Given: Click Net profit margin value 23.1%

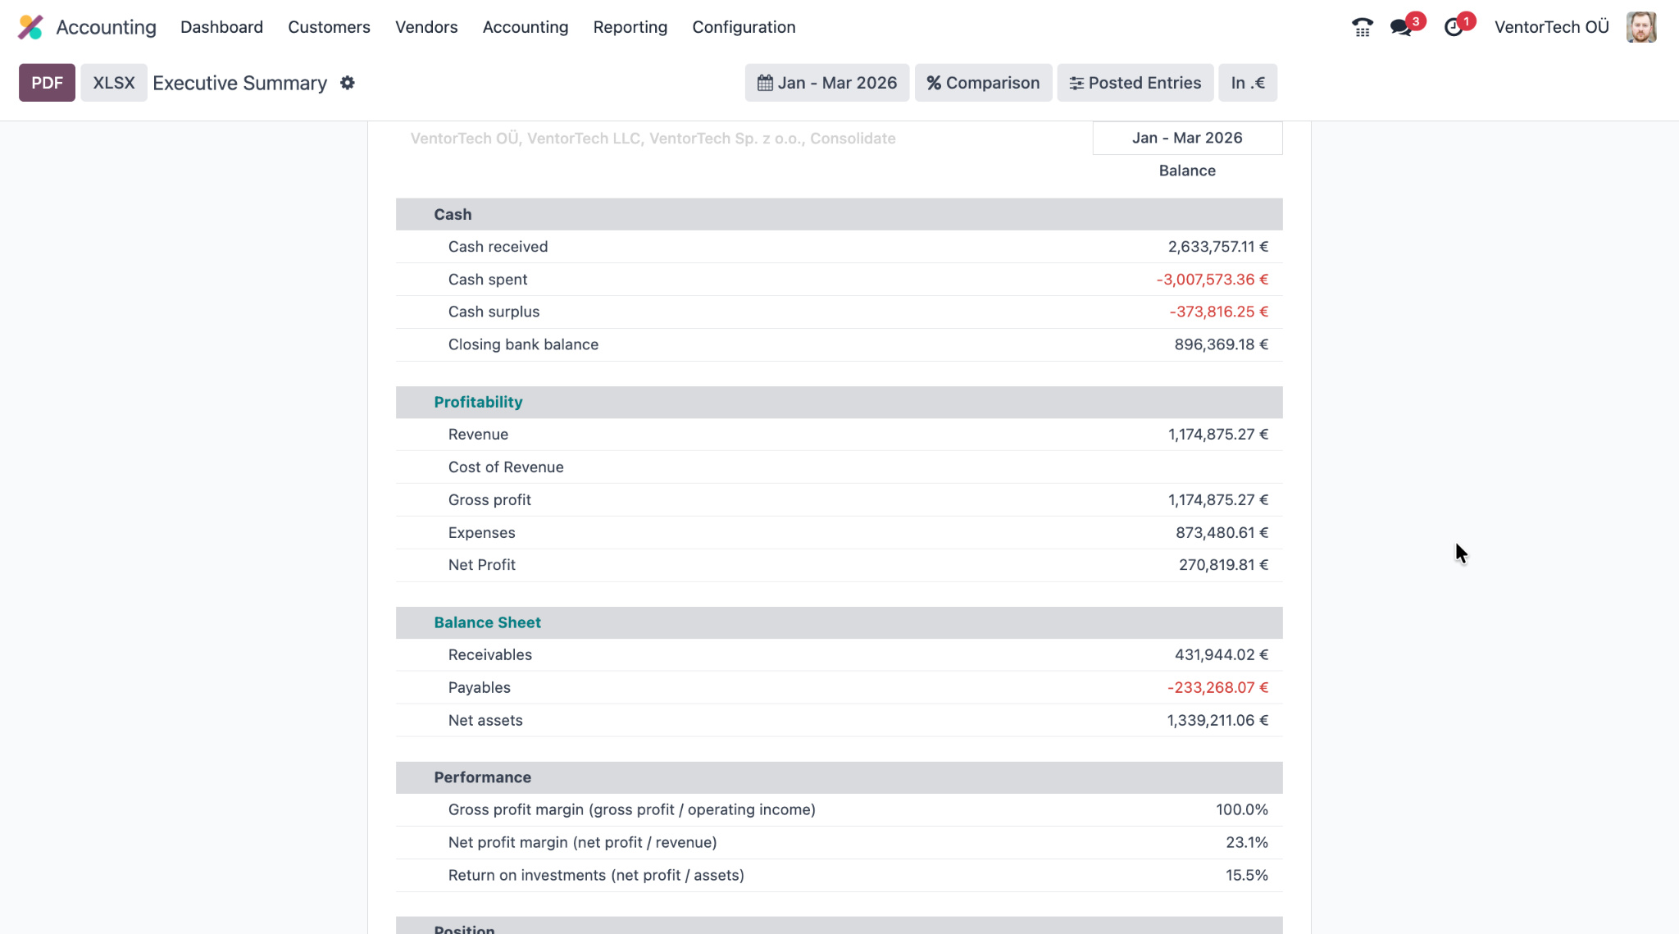Looking at the screenshot, I should (x=1246, y=843).
